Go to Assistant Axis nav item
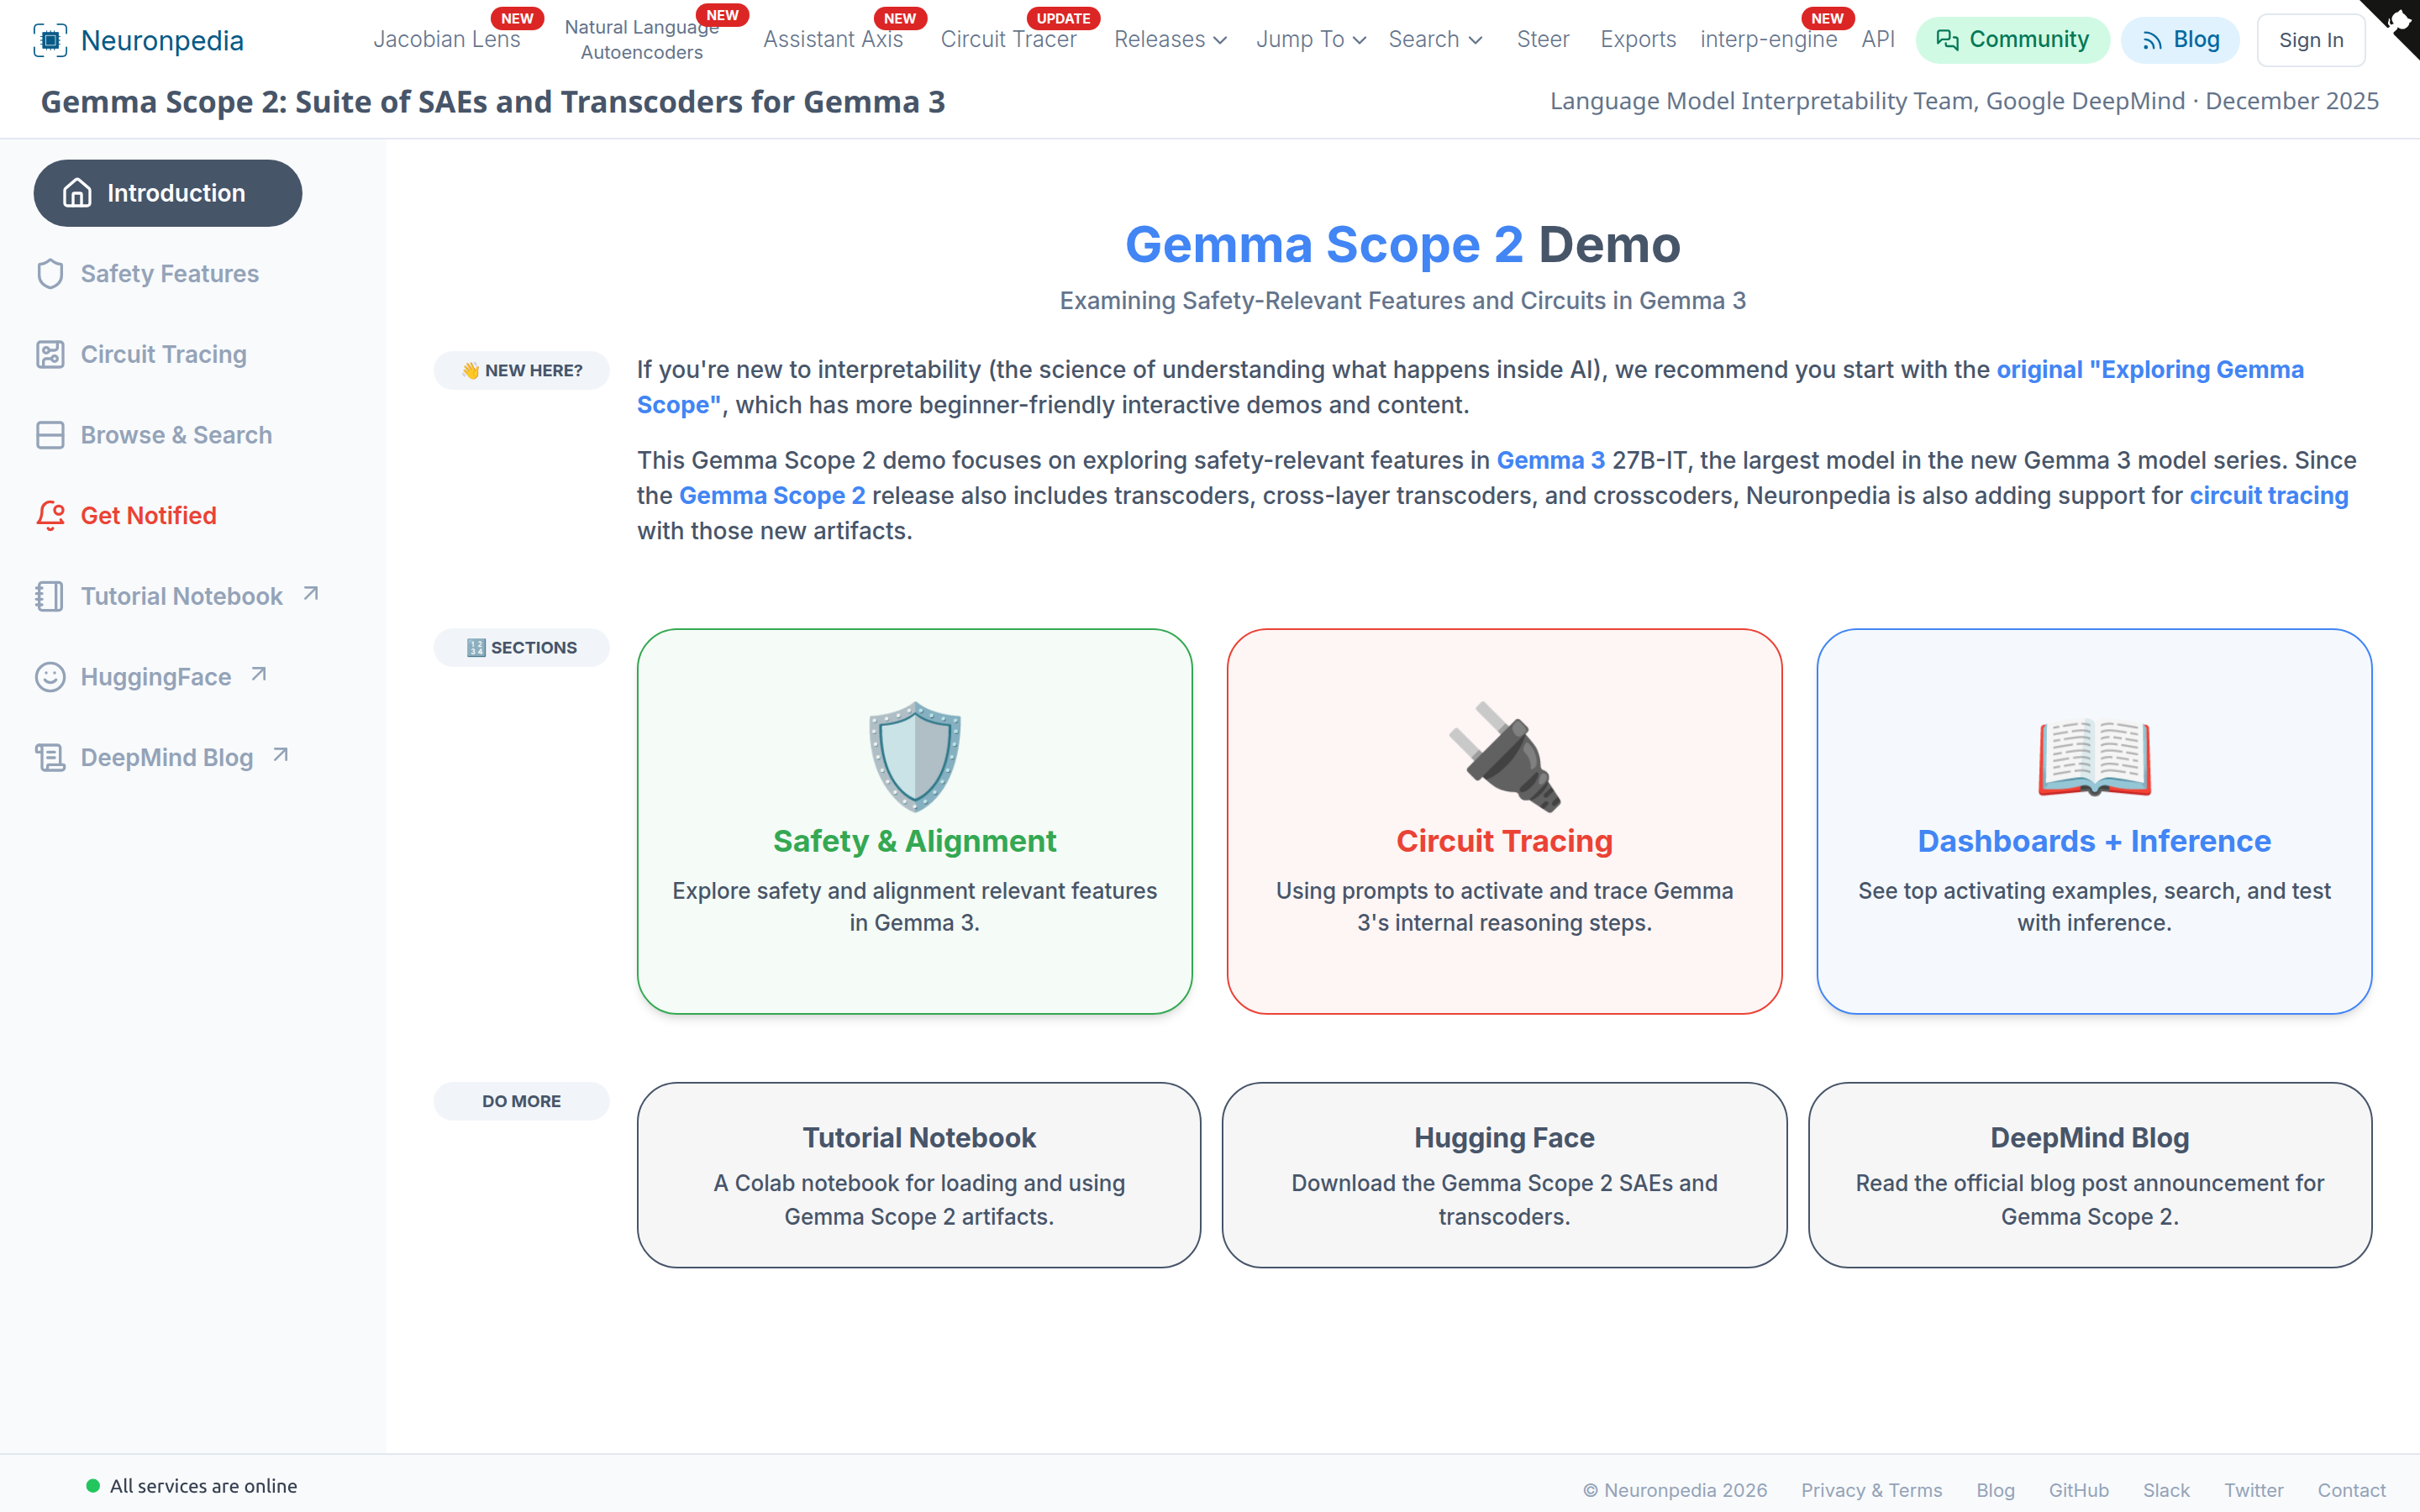Screen dimensions: 2420x1512 pyautogui.click(x=833, y=40)
